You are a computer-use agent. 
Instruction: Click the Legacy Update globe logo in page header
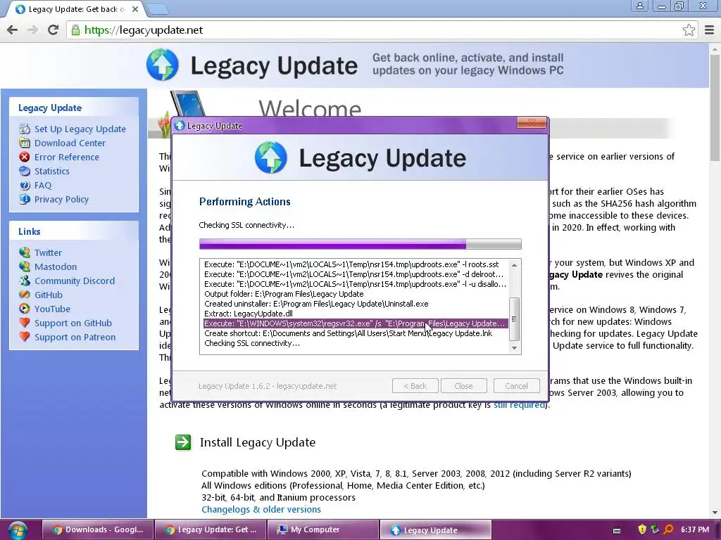coord(163,65)
